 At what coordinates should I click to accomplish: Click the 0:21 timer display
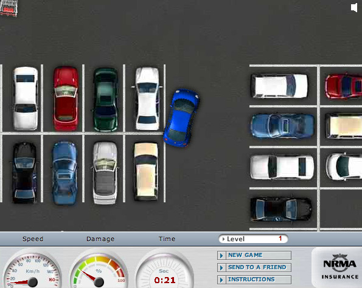pyautogui.click(x=165, y=280)
